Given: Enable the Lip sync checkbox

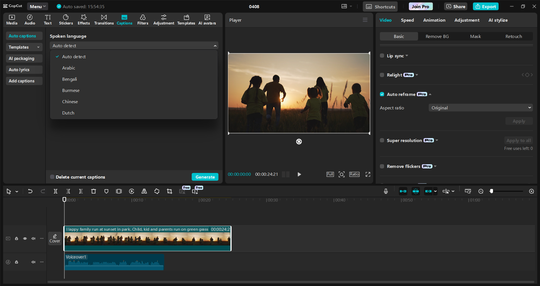Looking at the screenshot, I should pos(382,56).
